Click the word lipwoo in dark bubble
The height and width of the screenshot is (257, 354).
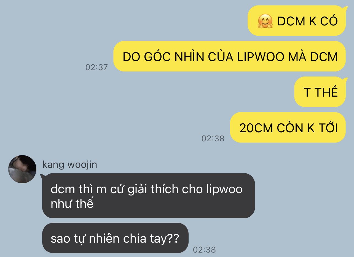[x=224, y=190]
